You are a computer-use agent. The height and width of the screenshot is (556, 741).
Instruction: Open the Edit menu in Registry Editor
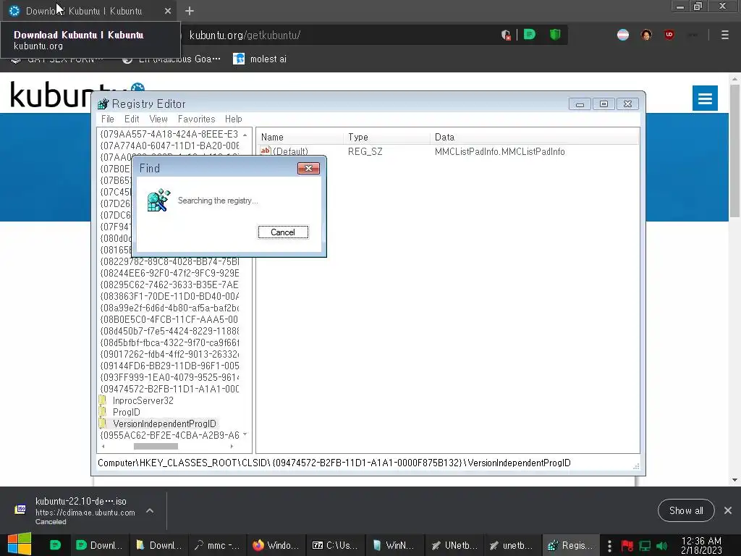[x=132, y=119]
